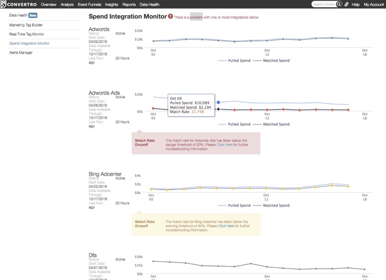The height and width of the screenshot is (280, 386).
Task: Click the red problem alert icon
Action: coord(170,16)
